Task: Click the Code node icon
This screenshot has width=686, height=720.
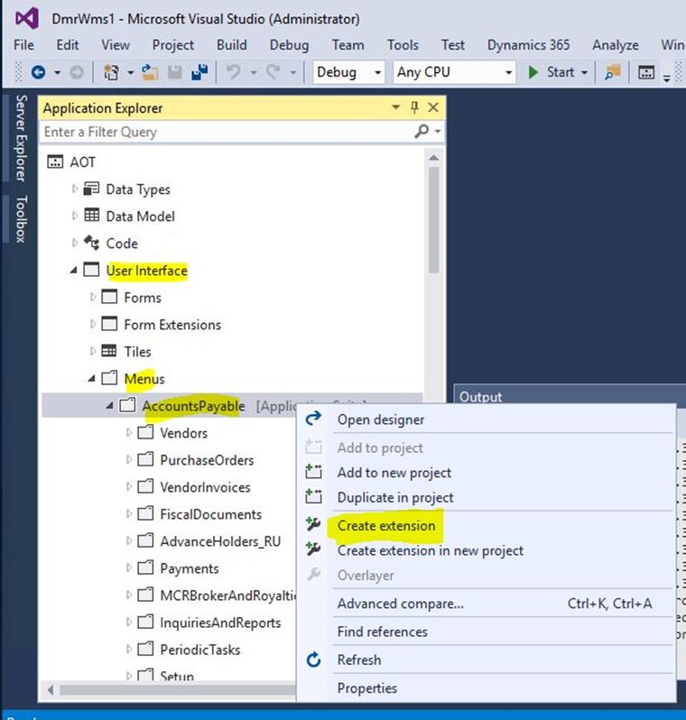Action: tap(91, 243)
